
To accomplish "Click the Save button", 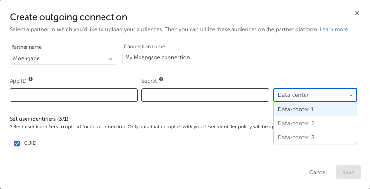I will pyautogui.click(x=348, y=173).
